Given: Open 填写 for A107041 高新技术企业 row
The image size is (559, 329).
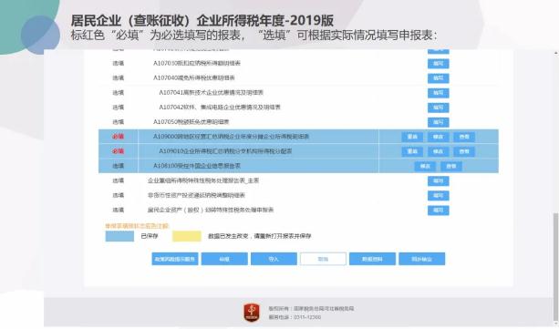Looking at the screenshot, I should pyautogui.click(x=438, y=93).
